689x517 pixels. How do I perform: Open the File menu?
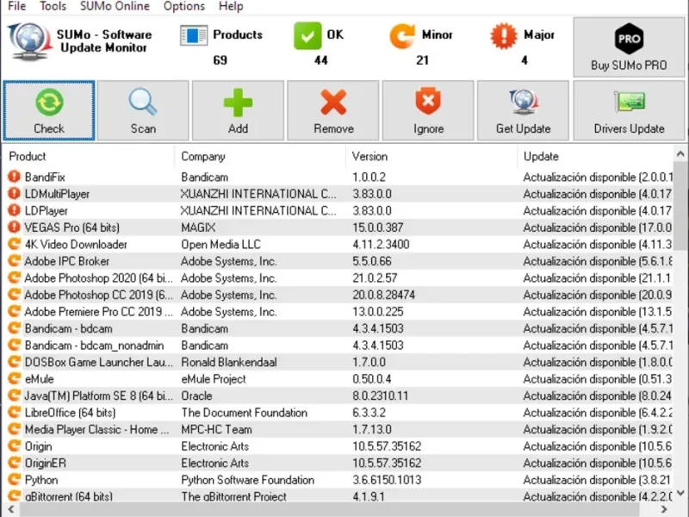[x=17, y=6]
